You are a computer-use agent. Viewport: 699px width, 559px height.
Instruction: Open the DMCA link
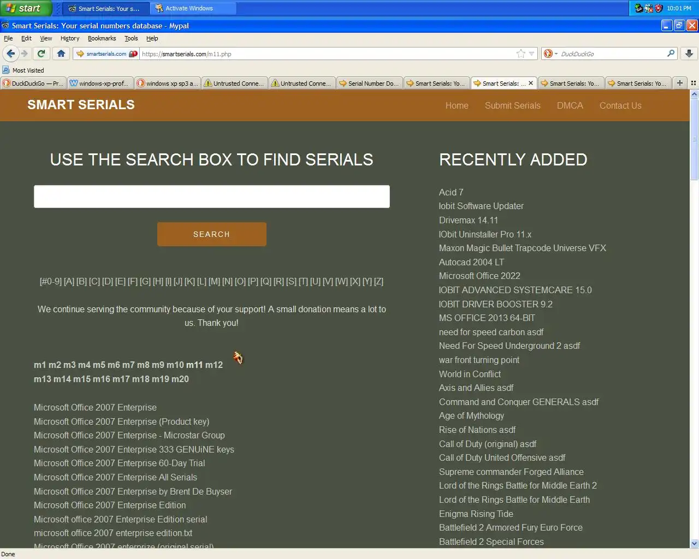coord(570,105)
